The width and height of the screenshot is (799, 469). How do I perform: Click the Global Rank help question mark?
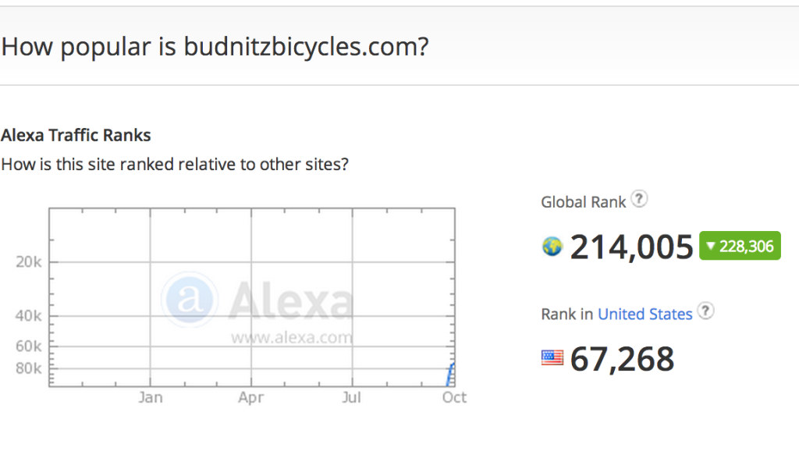tap(639, 199)
